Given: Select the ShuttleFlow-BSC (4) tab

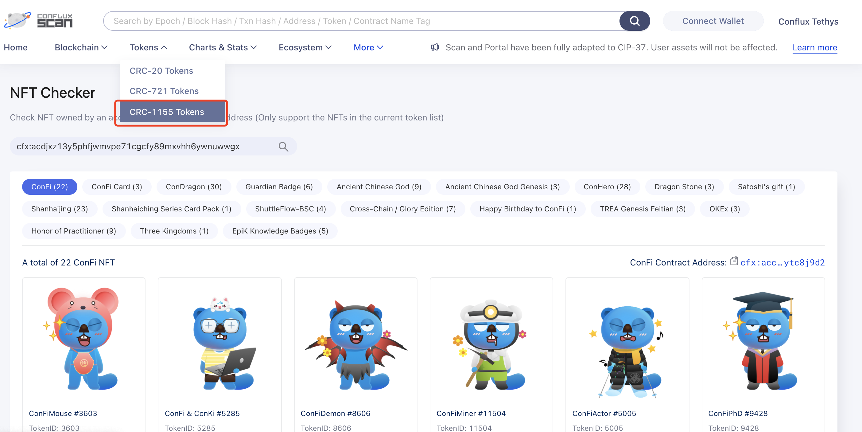Looking at the screenshot, I should point(290,209).
